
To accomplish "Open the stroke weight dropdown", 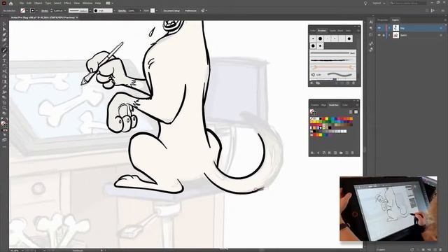I will point(65,10).
